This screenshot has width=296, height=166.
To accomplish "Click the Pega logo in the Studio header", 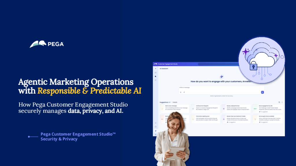I will [155, 64].
